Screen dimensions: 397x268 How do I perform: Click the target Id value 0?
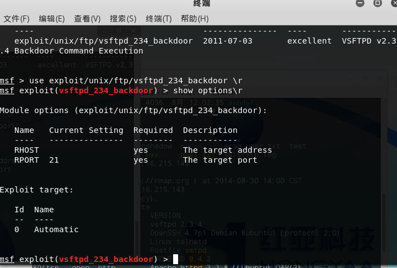pyautogui.click(x=17, y=229)
